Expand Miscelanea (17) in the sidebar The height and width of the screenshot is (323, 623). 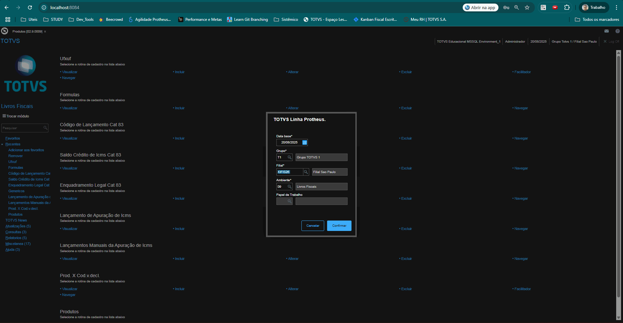tap(18, 244)
